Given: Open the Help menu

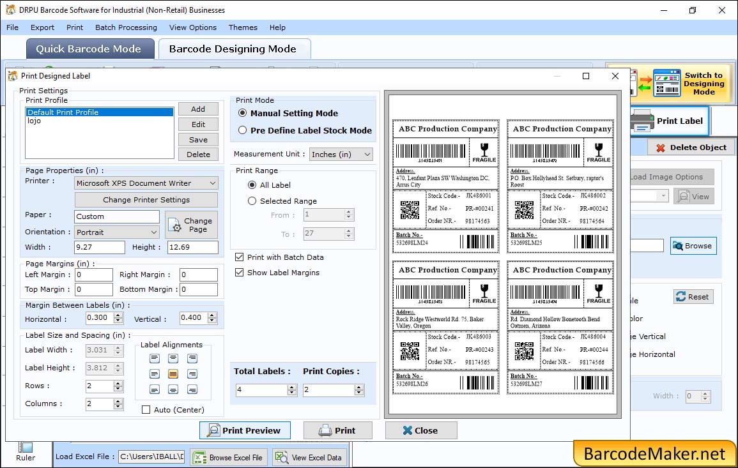Looking at the screenshot, I should (277, 27).
